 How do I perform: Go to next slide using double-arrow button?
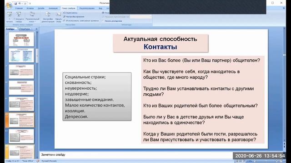point(284,147)
